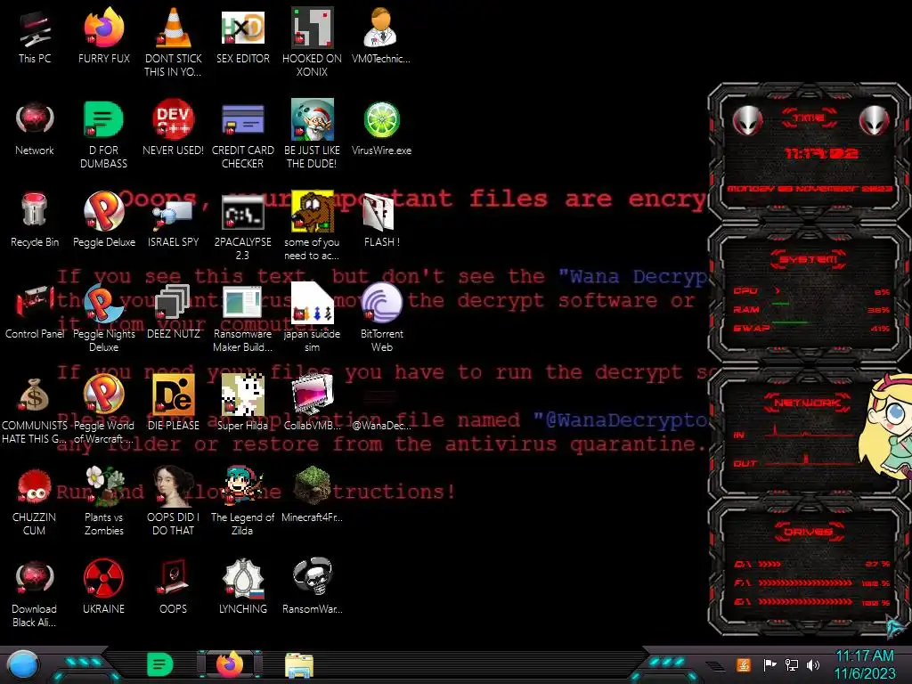912x684 pixels.
Task: Click the cartoon girl character on widget
Action: point(886,427)
